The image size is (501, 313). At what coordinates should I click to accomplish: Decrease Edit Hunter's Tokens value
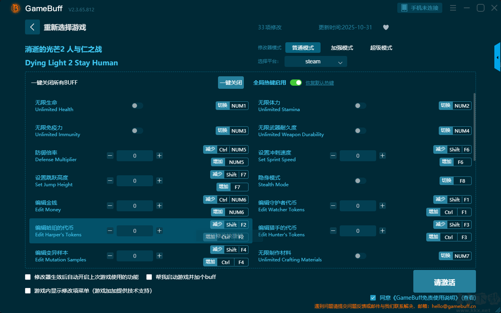click(333, 231)
